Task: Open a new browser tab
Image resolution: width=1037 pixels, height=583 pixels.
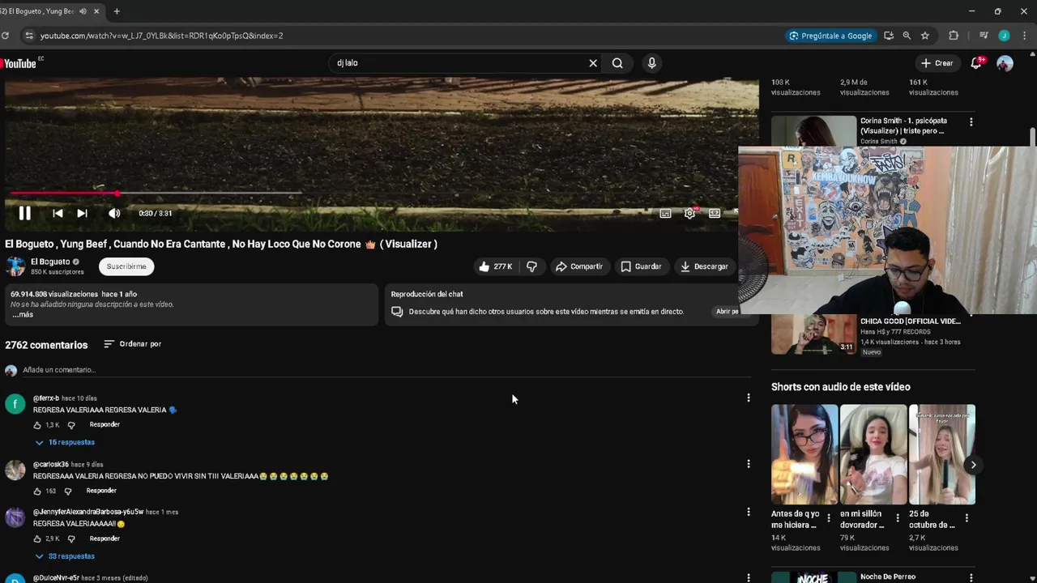Action: (117, 11)
